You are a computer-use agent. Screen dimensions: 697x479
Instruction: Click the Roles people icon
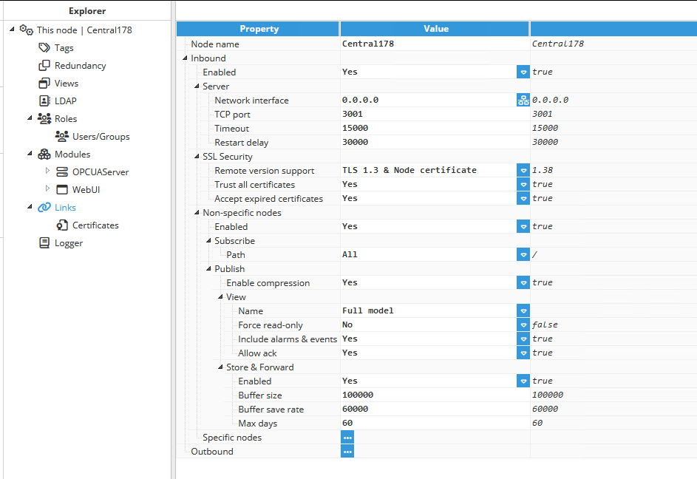(44, 118)
